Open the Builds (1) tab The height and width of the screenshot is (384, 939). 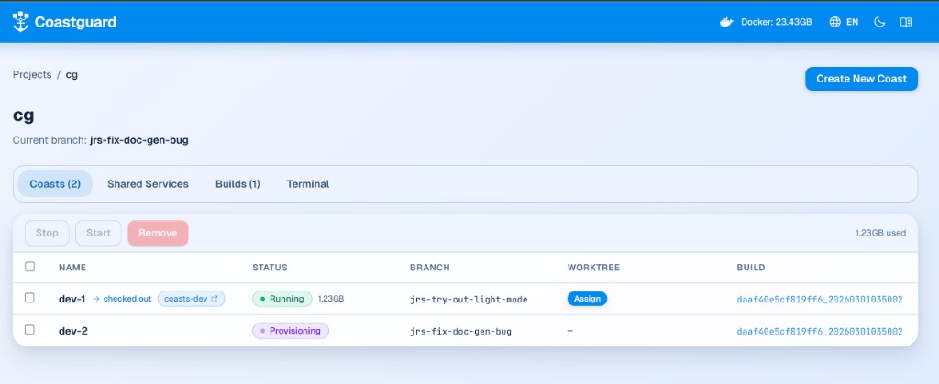click(238, 184)
